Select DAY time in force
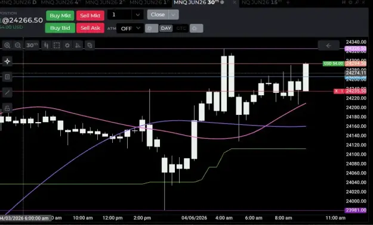 coord(166,29)
